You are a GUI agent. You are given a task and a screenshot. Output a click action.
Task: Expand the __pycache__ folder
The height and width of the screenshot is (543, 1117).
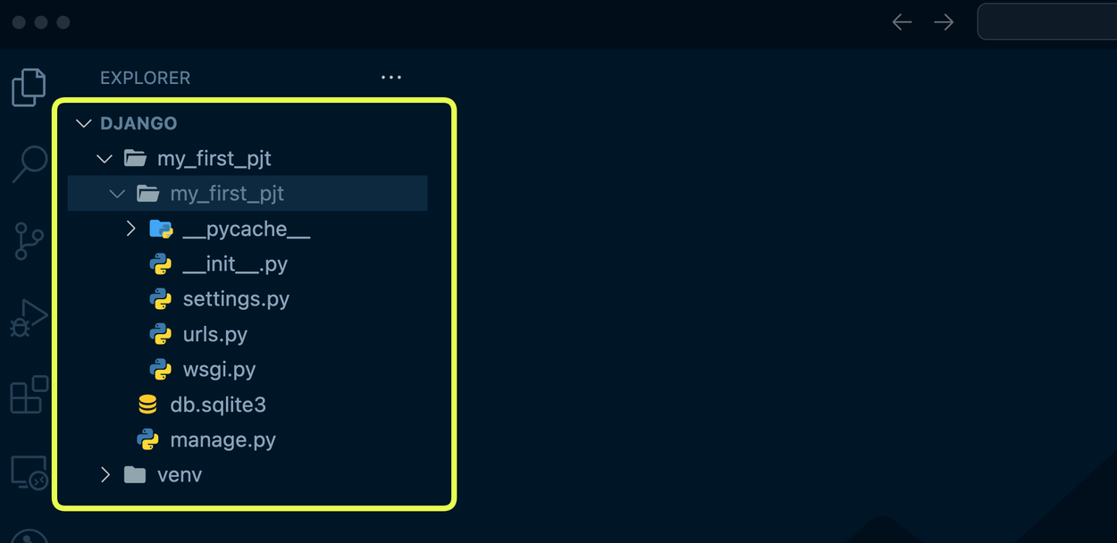131,228
